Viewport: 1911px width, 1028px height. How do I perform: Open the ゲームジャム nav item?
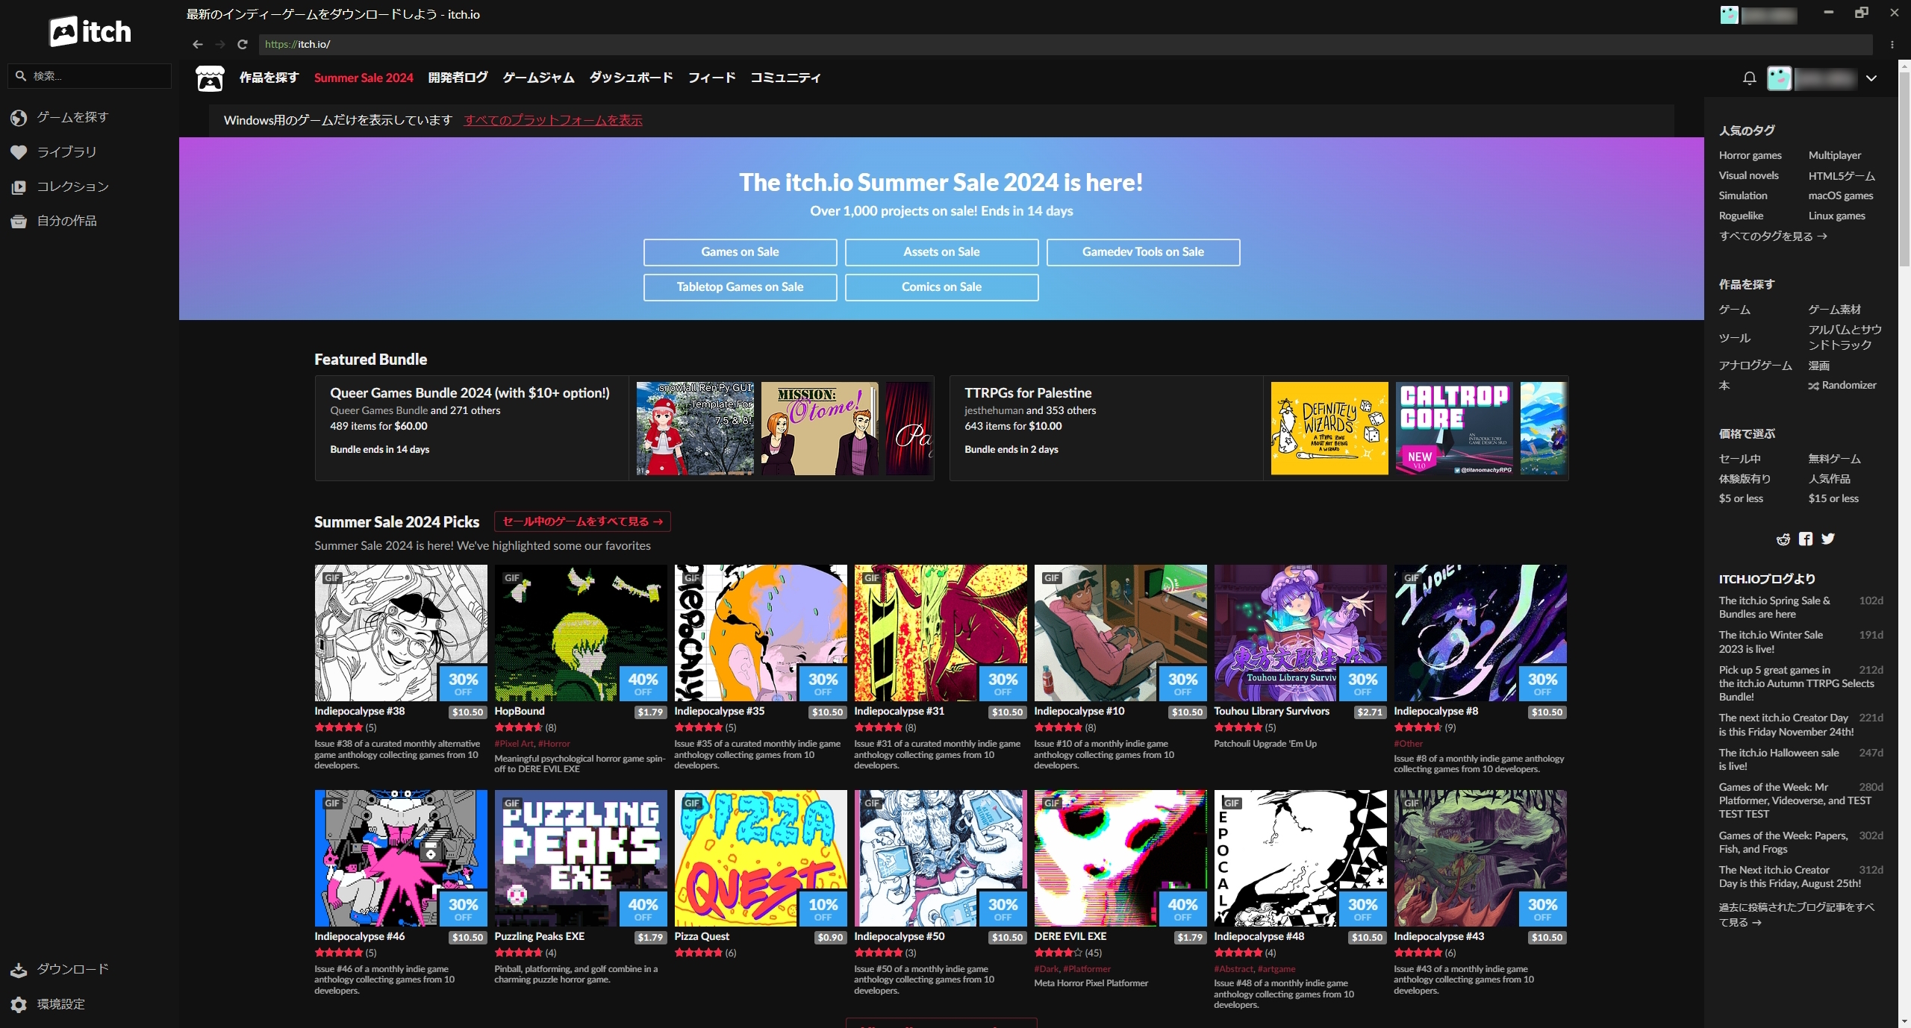tap(538, 78)
